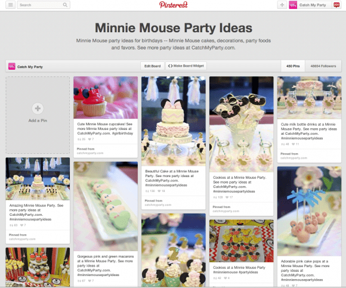Image resolution: width=346 pixels, height=288 pixels.
Task: Click the heart icon under cupcakes pin
Action: [x=89, y=139]
